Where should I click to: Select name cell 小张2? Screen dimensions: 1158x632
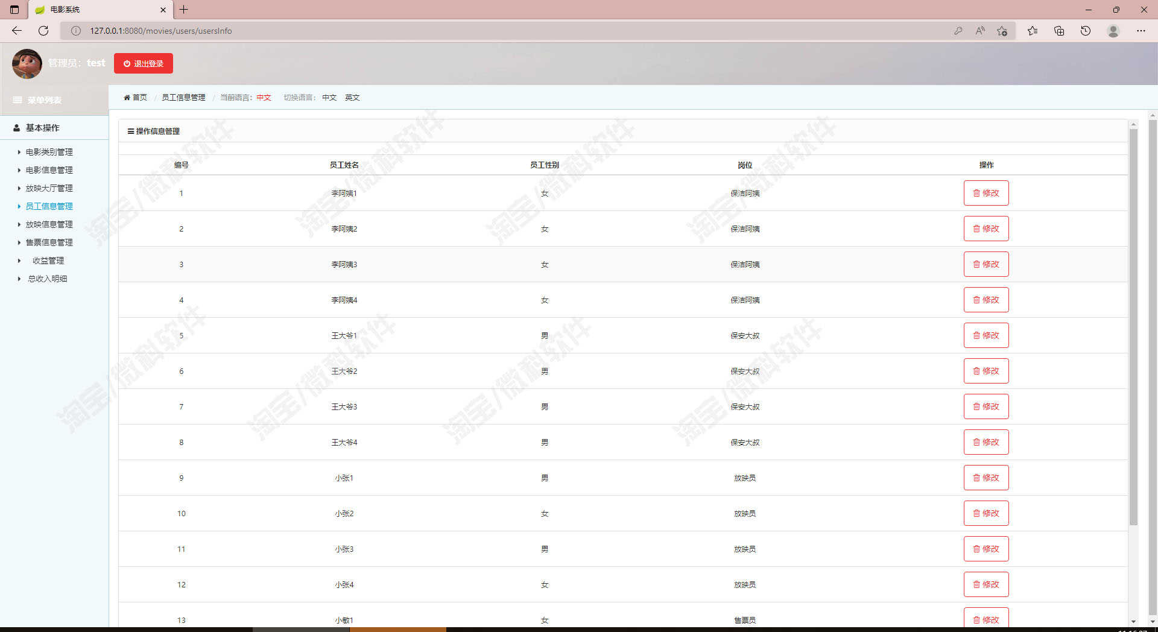tap(344, 513)
